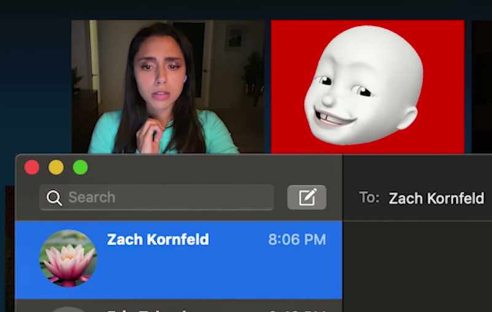This screenshot has width=492, height=312.
Task: Click the lotus flower contact avatar
Action: pyautogui.click(x=68, y=259)
